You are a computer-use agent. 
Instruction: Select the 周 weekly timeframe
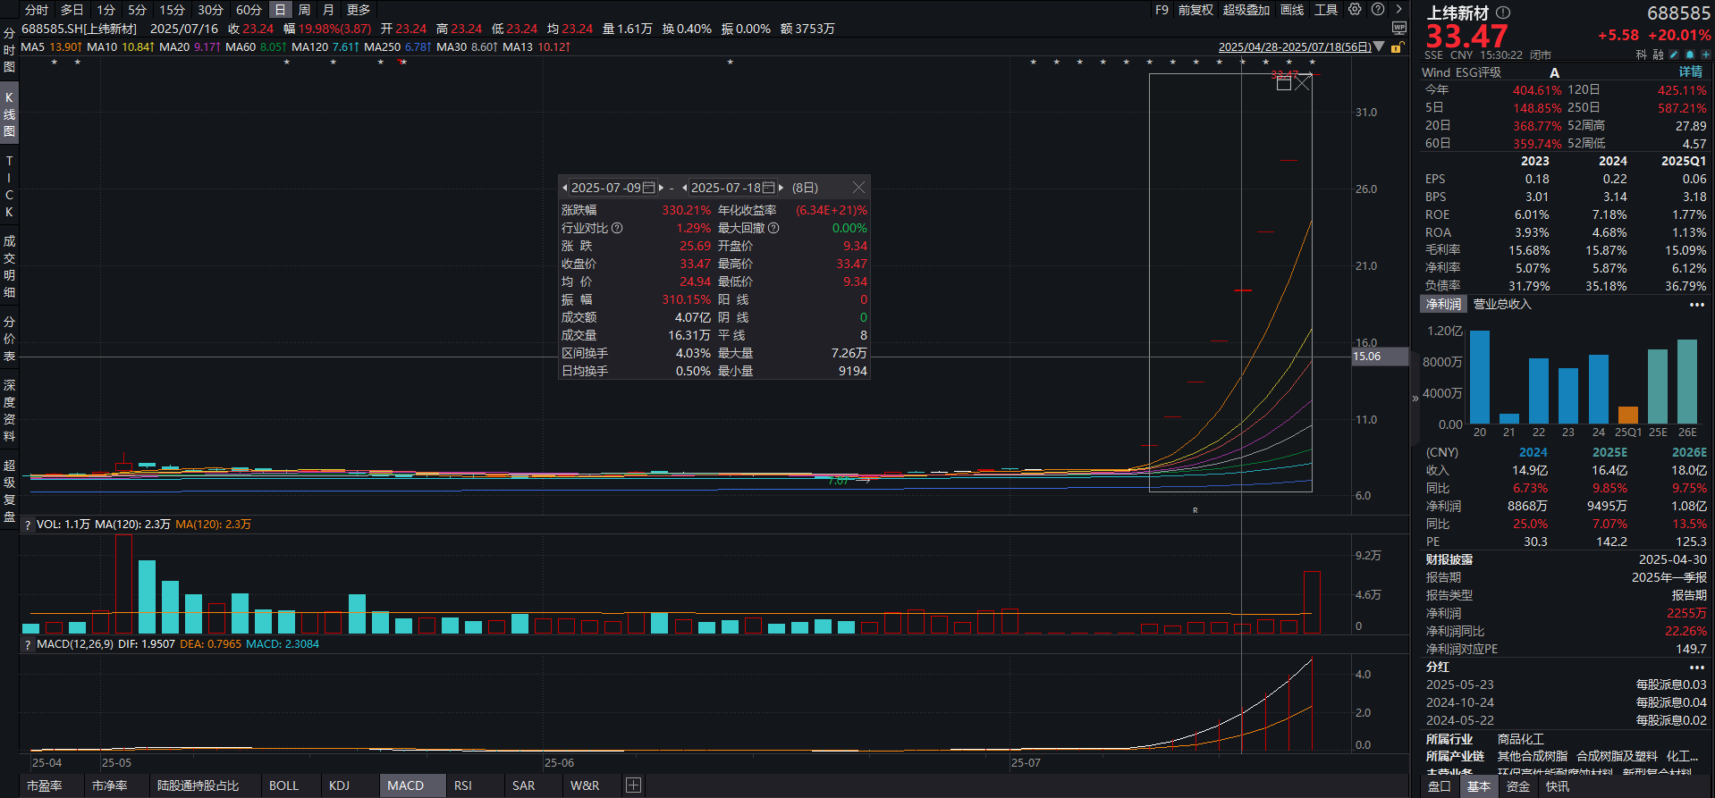coord(304,10)
